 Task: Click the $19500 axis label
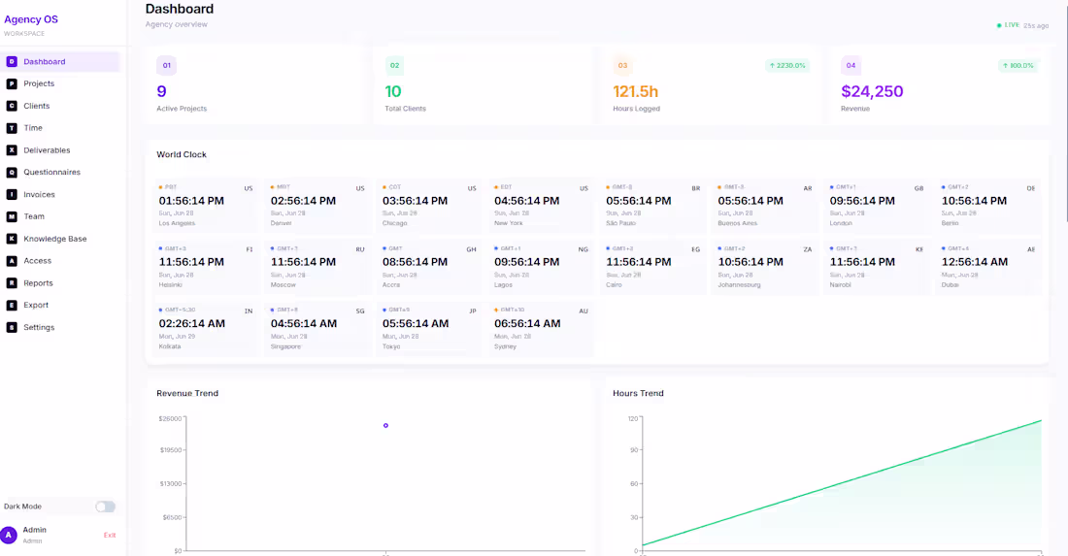click(170, 450)
